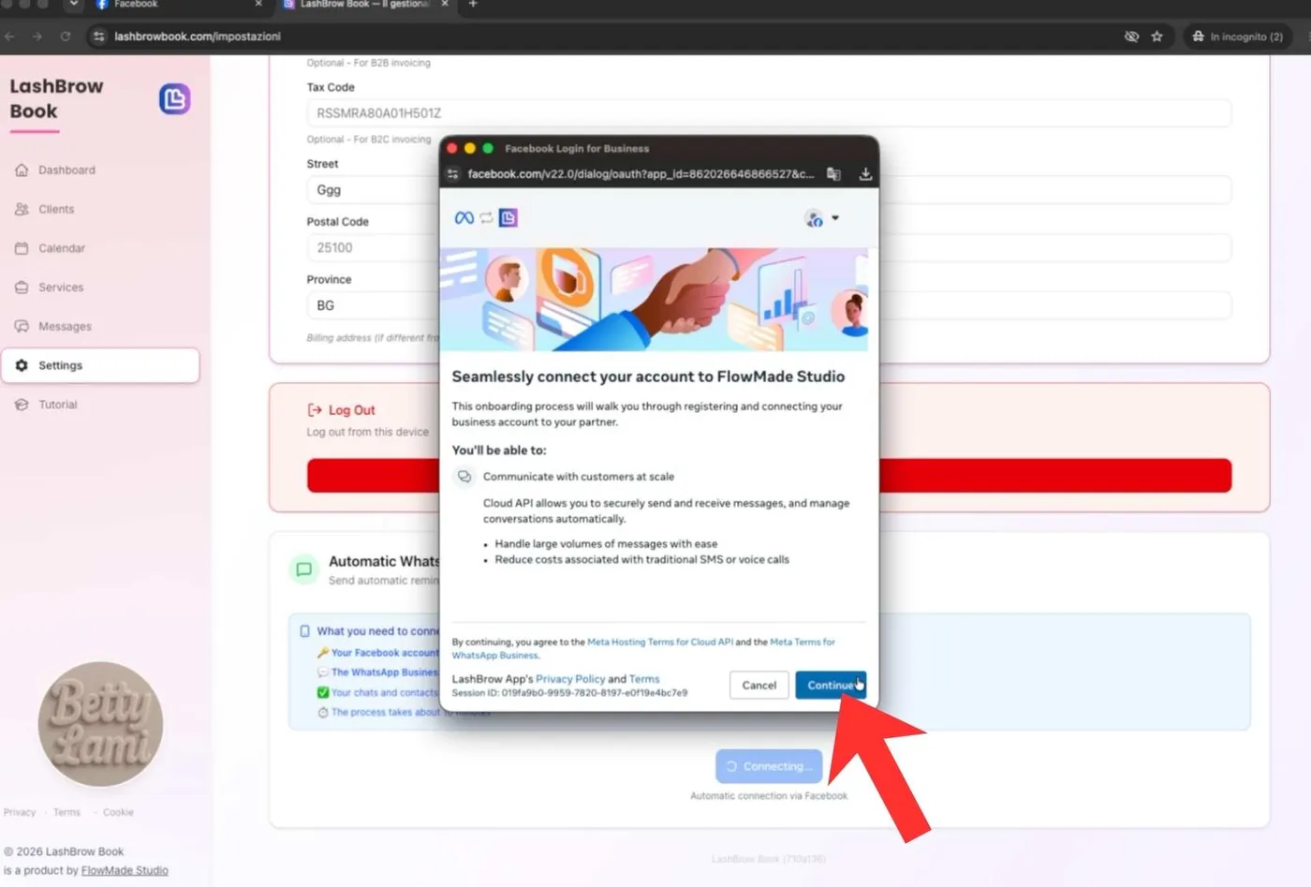
Task: Click the site info icon in address bar
Action: point(99,37)
